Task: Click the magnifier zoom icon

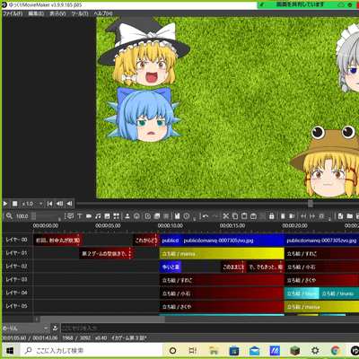Action: coord(9,215)
